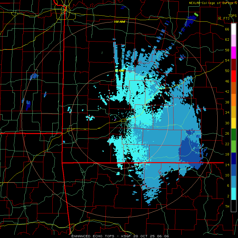Click the 'NEXLAB-College of DuPage' credit text
The image size is (238, 238).
[x=211, y=3]
